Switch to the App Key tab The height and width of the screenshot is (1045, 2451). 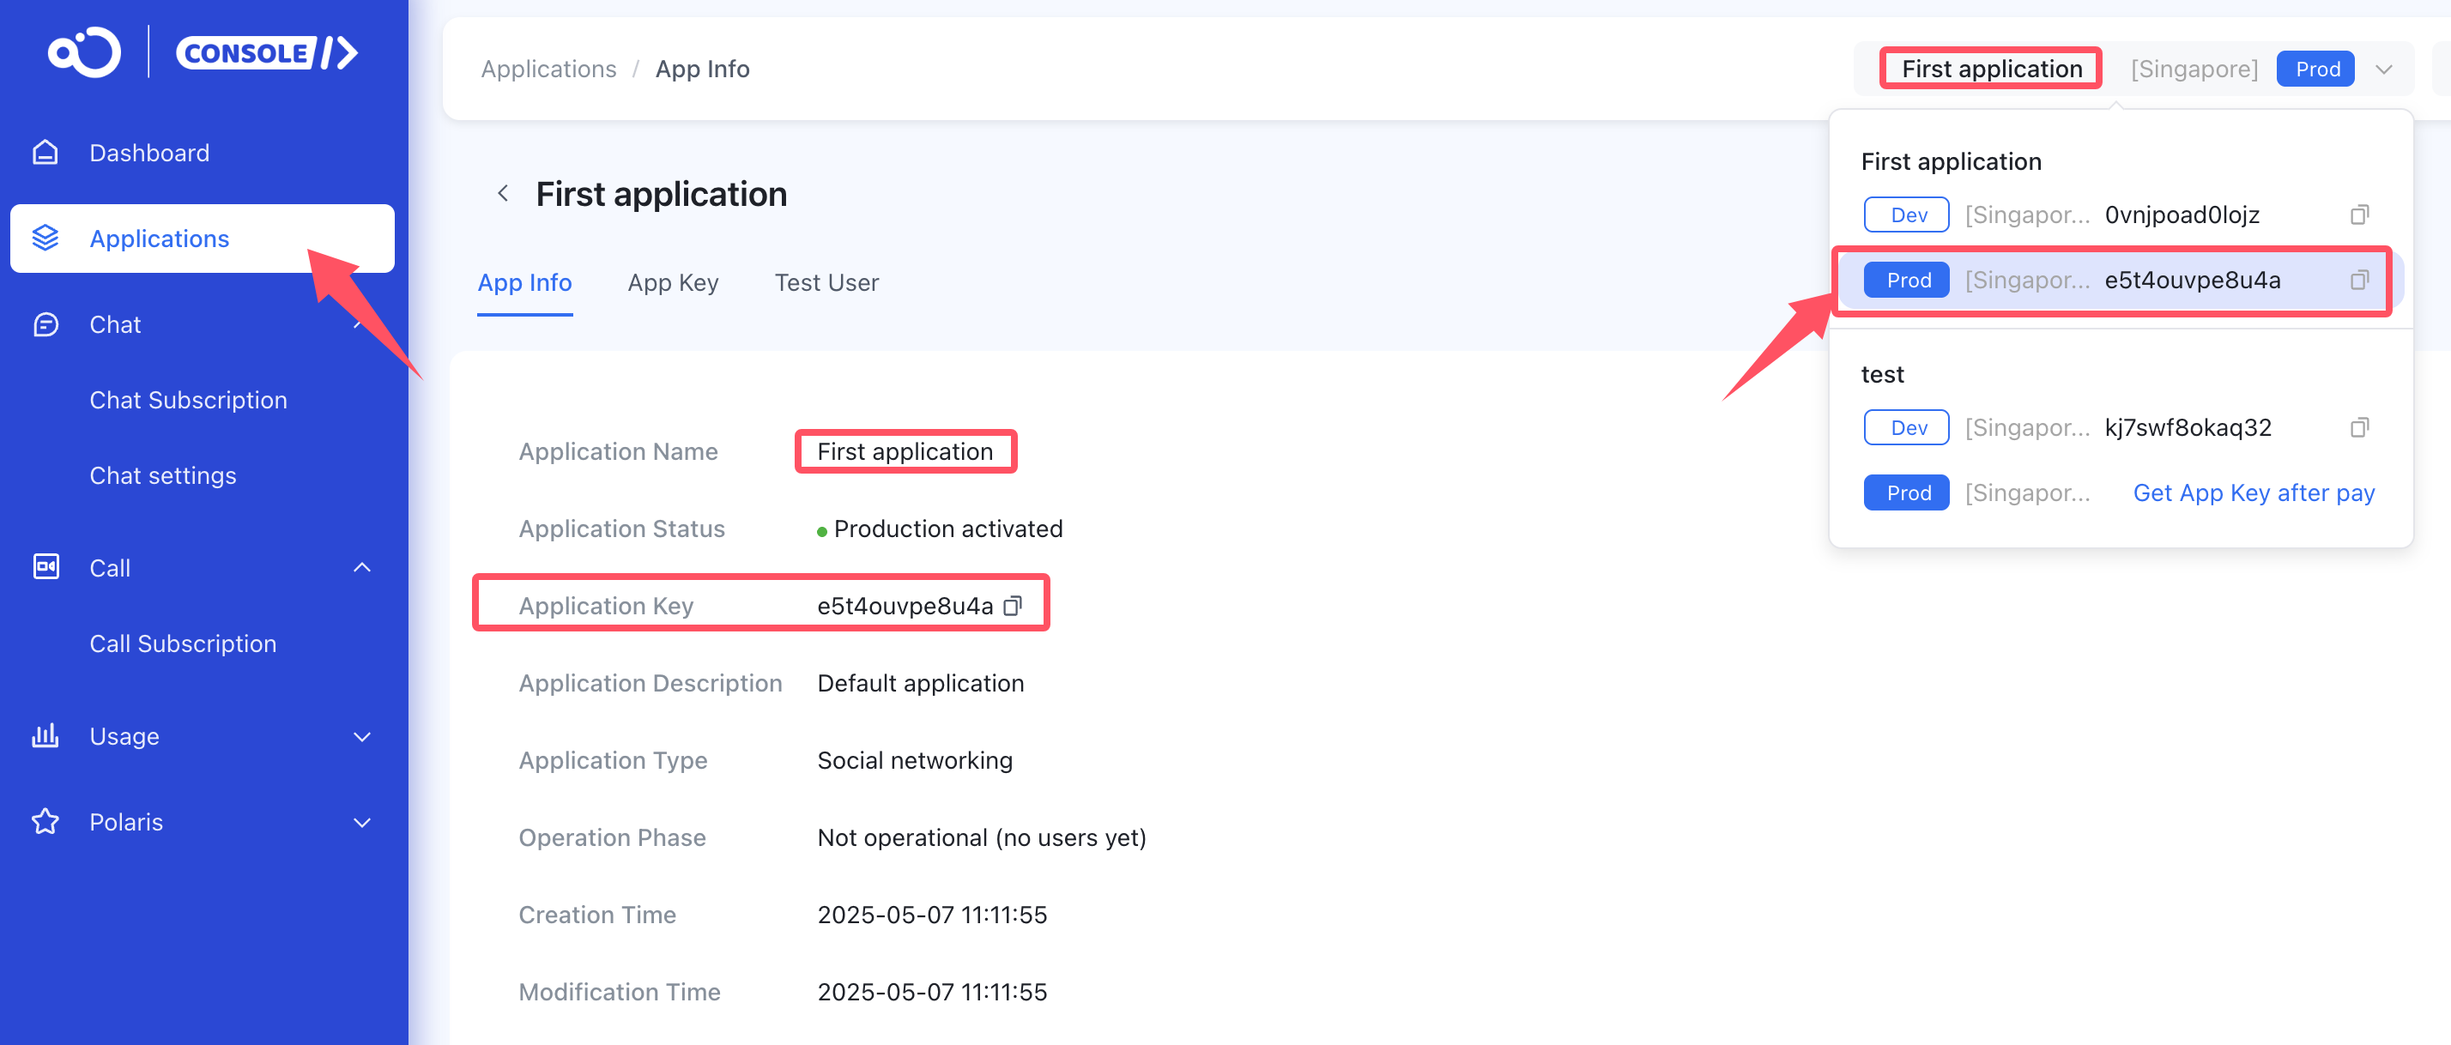pos(673,282)
